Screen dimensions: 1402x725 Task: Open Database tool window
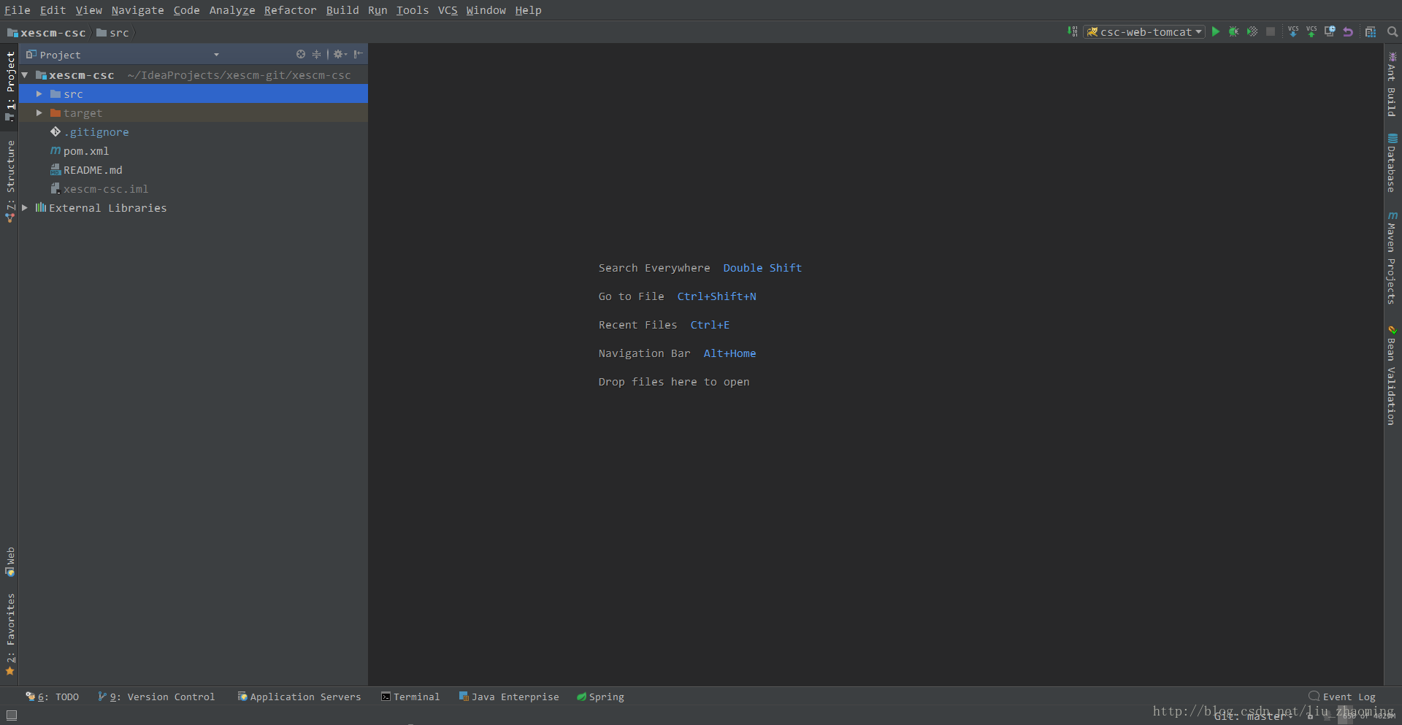click(x=1392, y=163)
